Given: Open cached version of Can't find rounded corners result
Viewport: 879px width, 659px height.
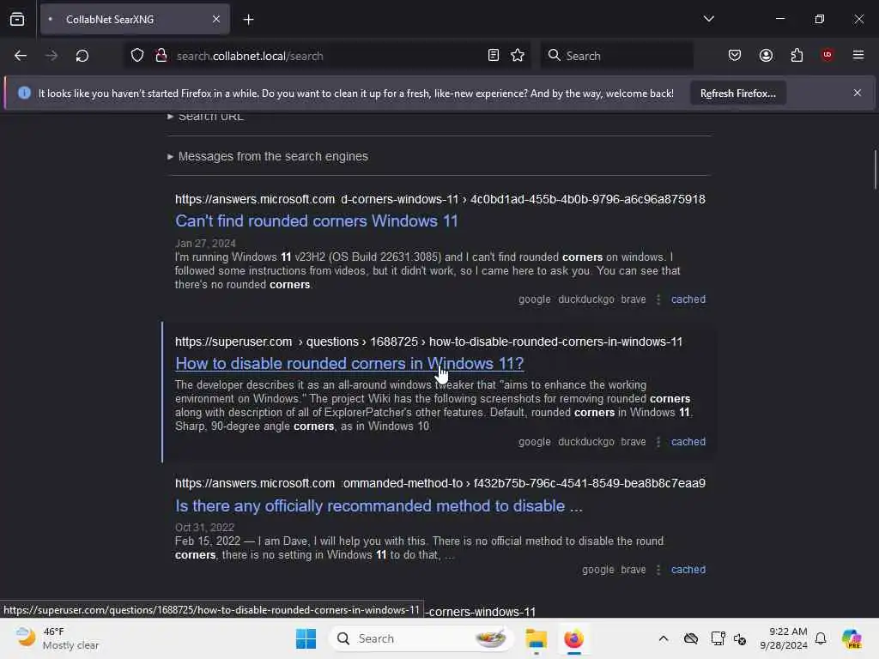Looking at the screenshot, I should coord(688,299).
